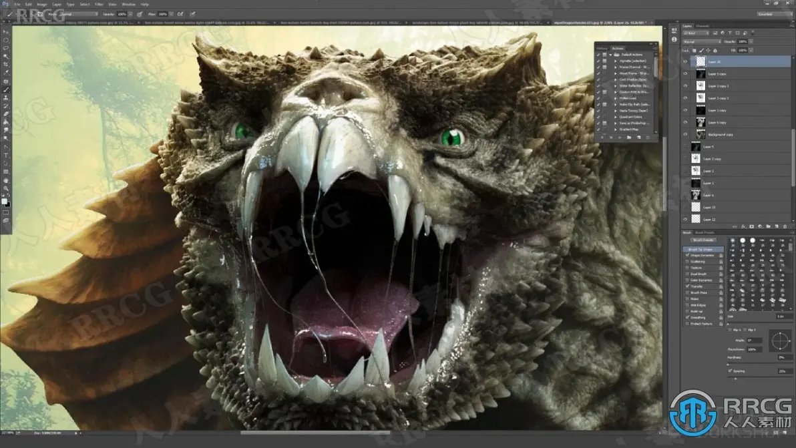This screenshot has width=796, height=448.
Task: Click the create new action icon in Actions panel
Action: [638, 138]
